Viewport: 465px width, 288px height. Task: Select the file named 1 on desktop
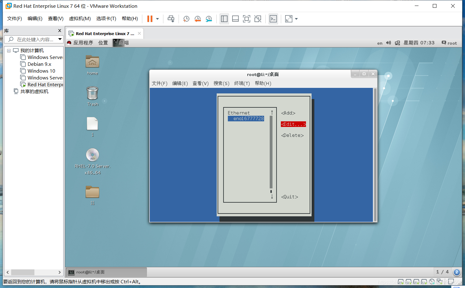click(x=92, y=127)
